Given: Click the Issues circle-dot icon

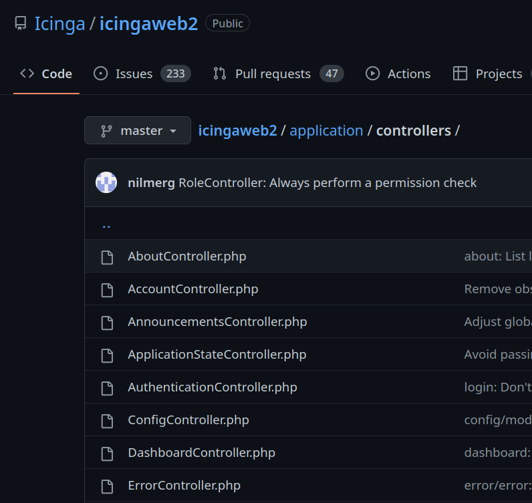Looking at the screenshot, I should point(101,73).
